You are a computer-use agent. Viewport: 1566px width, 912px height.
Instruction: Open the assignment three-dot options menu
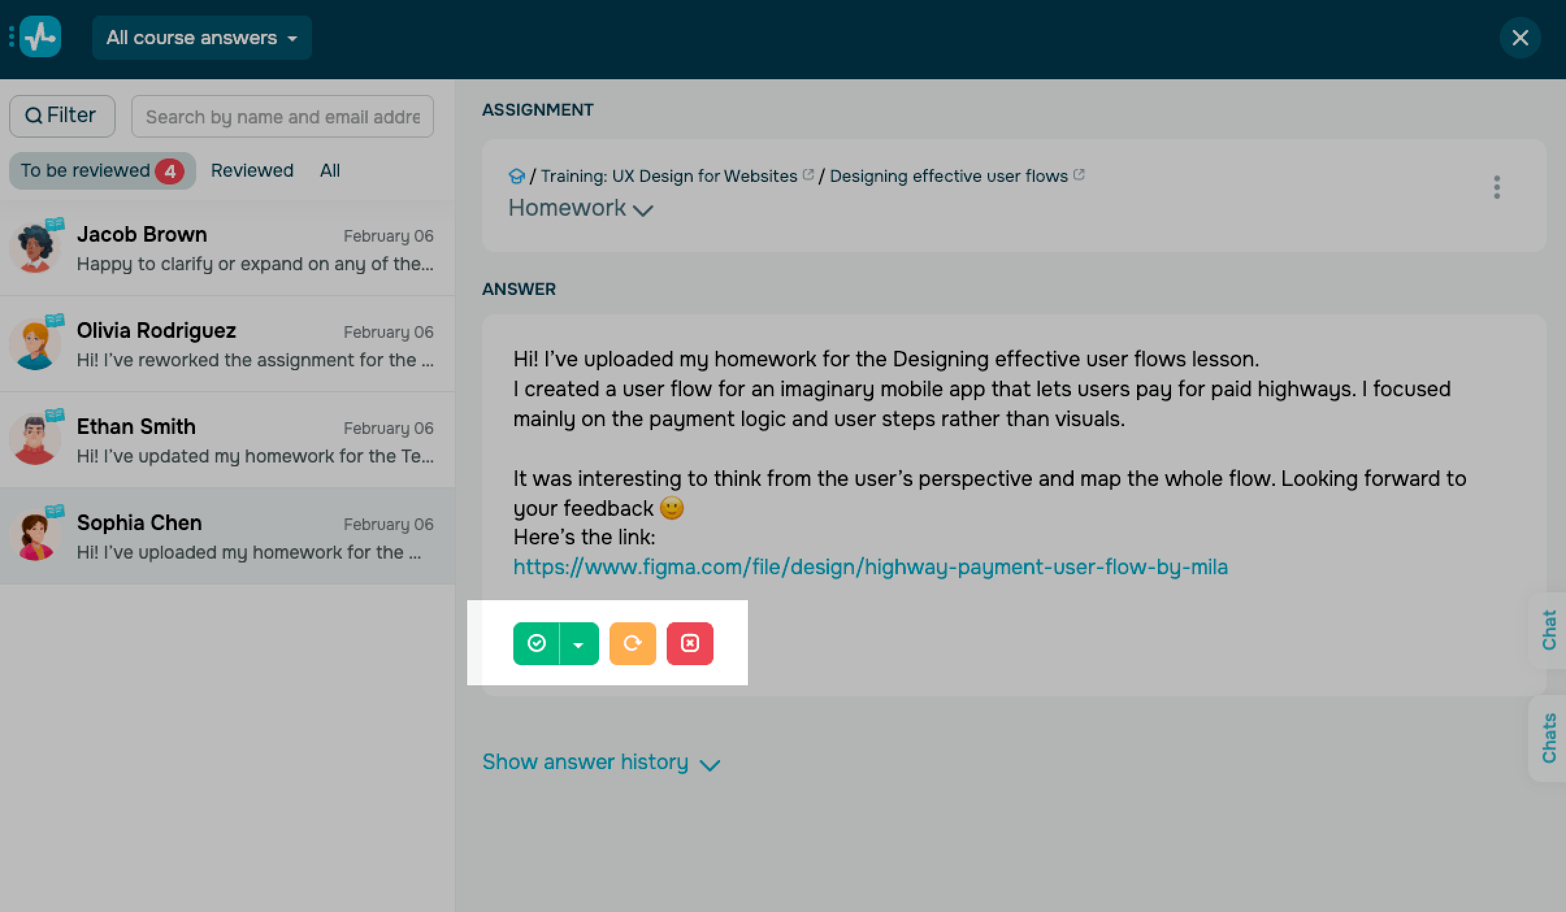1496,187
